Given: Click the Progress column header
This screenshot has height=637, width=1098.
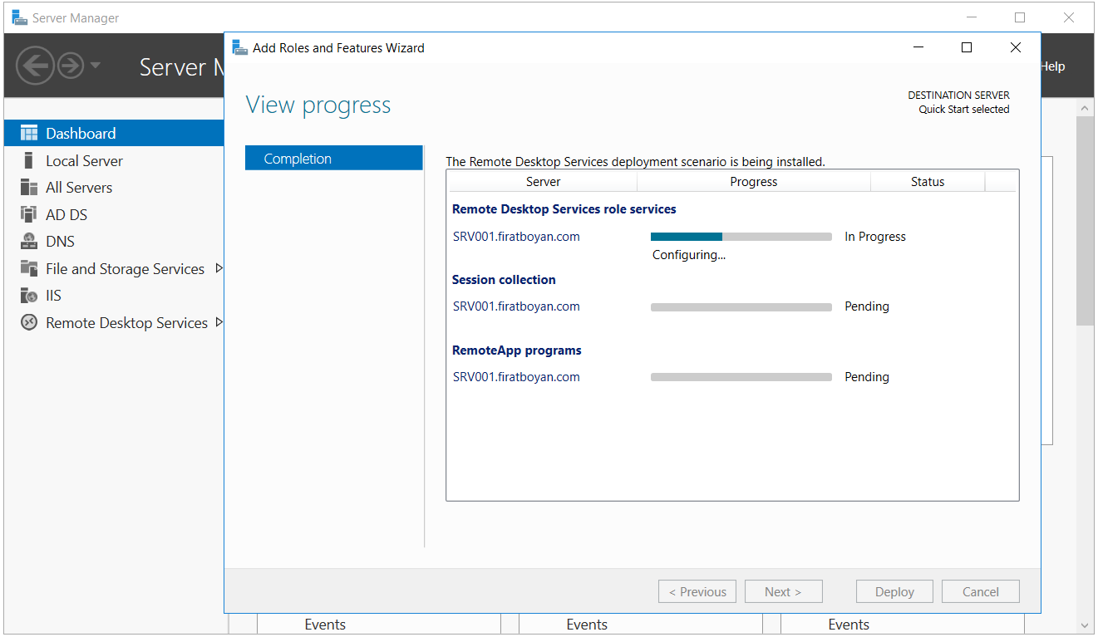Looking at the screenshot, I should (754, 181).
